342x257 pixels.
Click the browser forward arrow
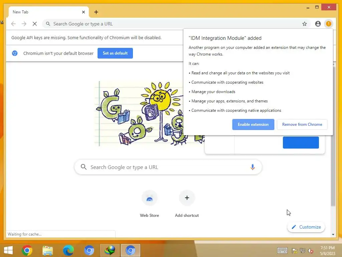(24, 24)
